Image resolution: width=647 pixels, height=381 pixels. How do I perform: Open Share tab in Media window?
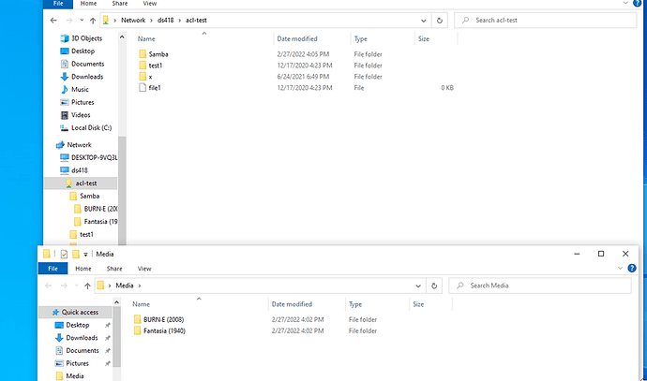point(114,269)
